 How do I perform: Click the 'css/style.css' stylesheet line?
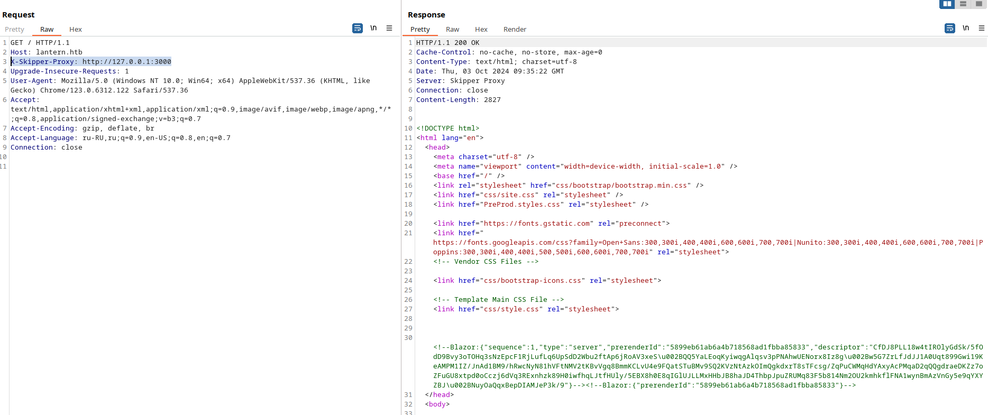(x=526, y=309)
